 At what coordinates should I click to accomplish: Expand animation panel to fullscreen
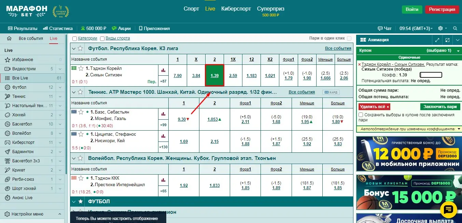pyautogui.click(x=447, y=40)
